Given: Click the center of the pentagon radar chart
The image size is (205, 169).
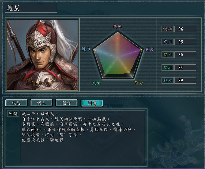Looking at the screenshot, I should 117,56.
